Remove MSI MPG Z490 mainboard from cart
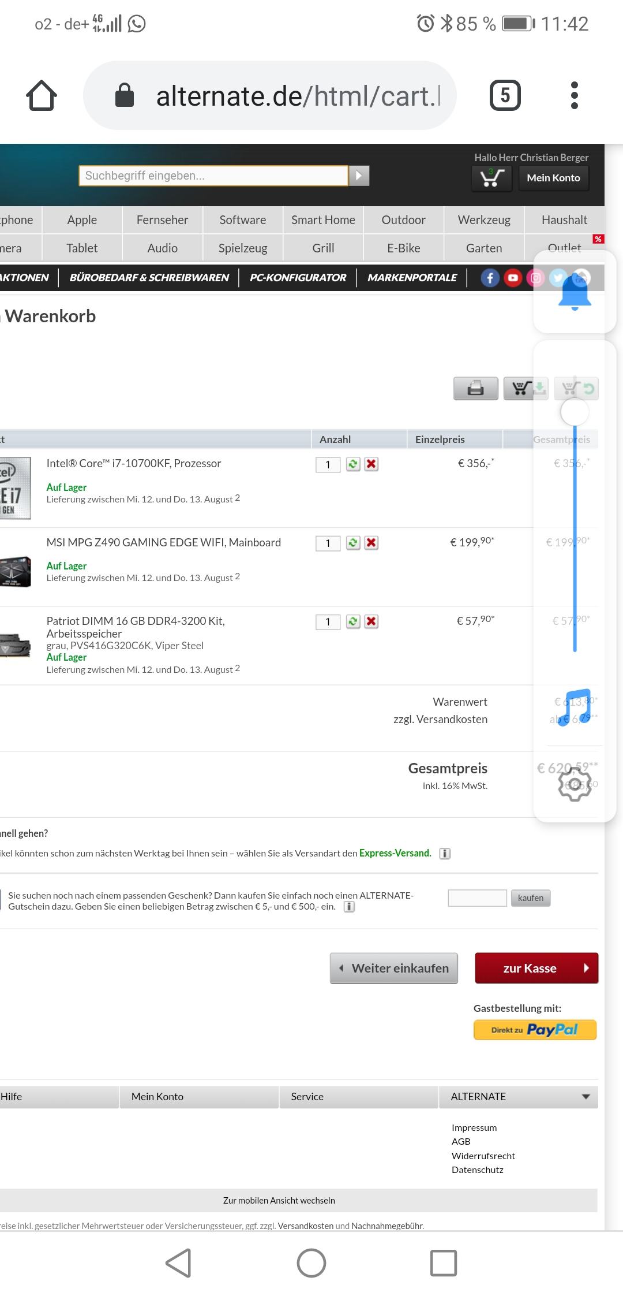The height and width of the screenshot is (1296, 623). coord(371,542)
